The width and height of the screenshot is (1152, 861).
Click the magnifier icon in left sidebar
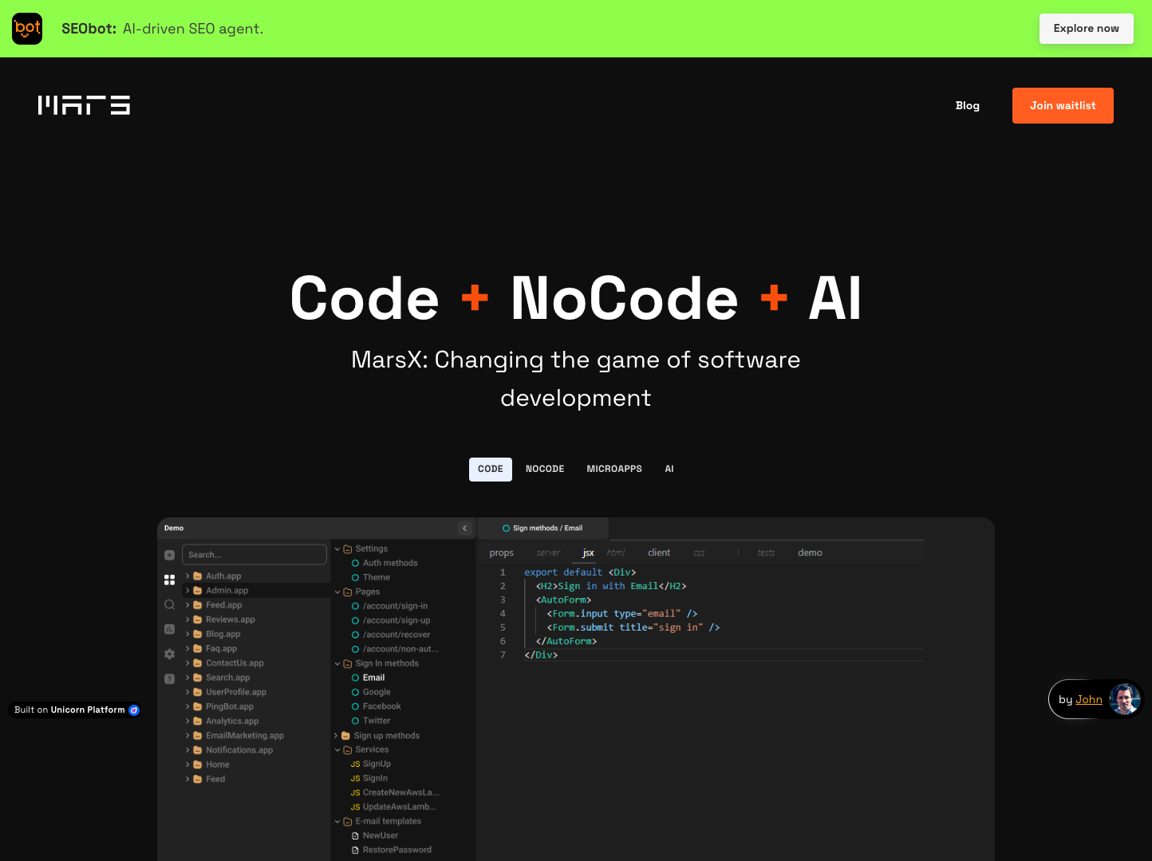169,605
